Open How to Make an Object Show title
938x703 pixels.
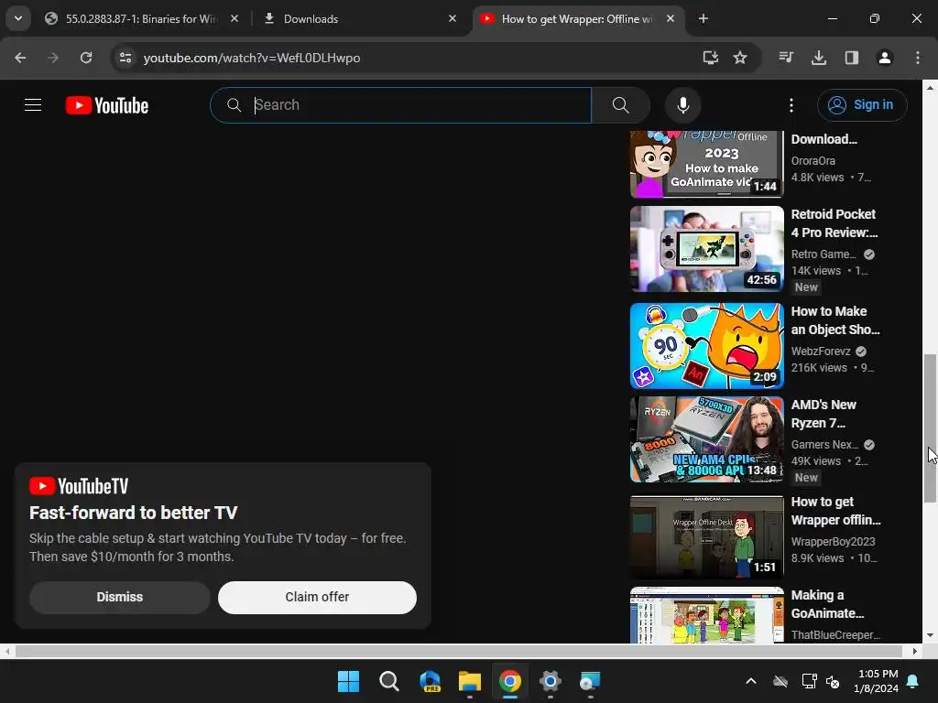click(x=835, y=320)
